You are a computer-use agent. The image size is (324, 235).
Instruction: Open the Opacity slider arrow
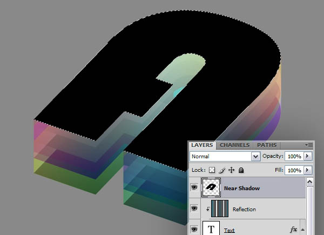click(x=308, y=156)
